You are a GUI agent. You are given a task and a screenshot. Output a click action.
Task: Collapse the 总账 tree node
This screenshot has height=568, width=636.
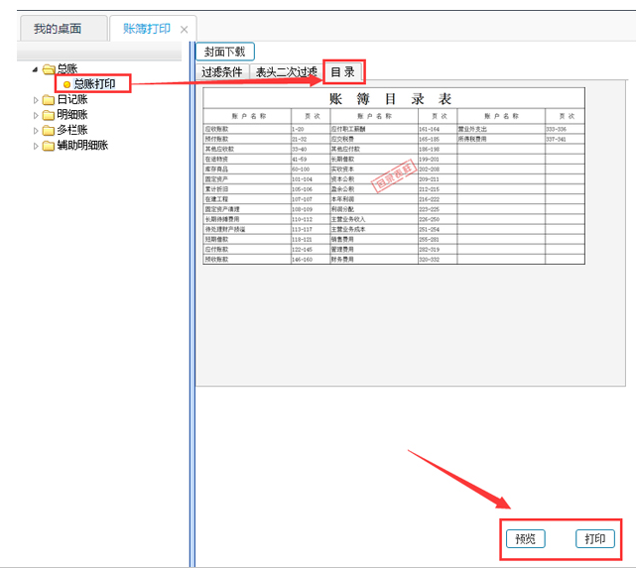pyautogui.click(x=36, y=69)
